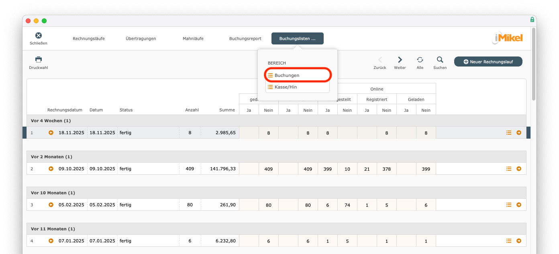Click list icon in row 18.11.2025
Screen dimensions: 559x254
pyautogui.click(x=509, y=133)
